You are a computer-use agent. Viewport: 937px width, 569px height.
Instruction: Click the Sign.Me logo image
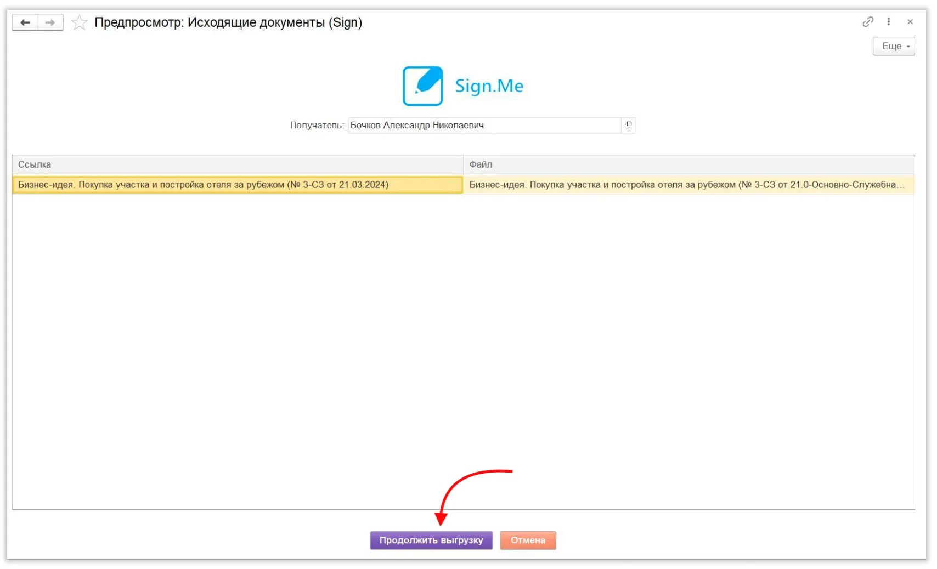[463, 86]
